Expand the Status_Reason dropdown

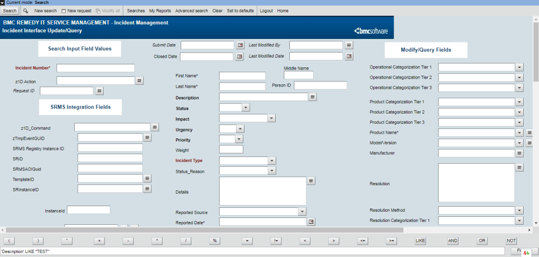(x=272, y=171)
